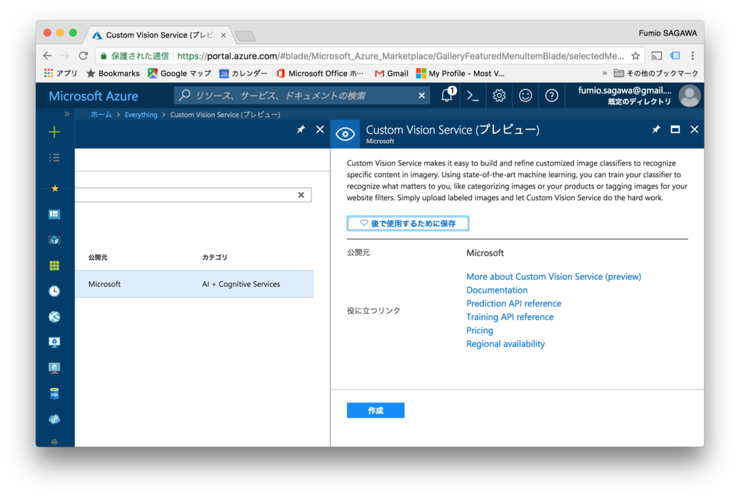
Task: Select the Microsoft AI + Cognitive Services row
Action: click(x=194, y=284)
